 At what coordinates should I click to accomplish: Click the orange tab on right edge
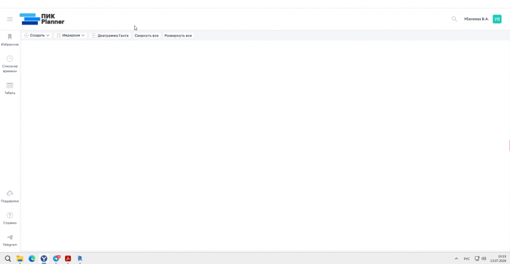pos(509,145)
